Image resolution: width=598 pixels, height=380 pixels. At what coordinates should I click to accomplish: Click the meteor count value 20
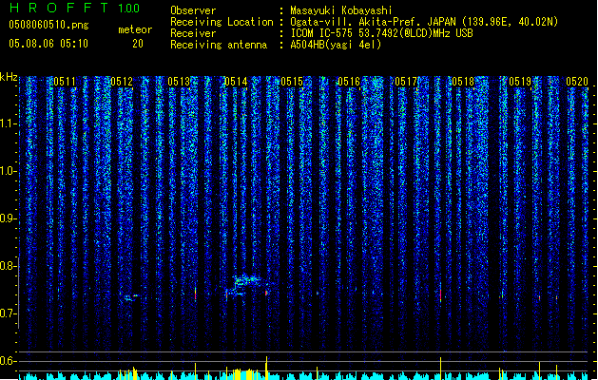[138, 44]
